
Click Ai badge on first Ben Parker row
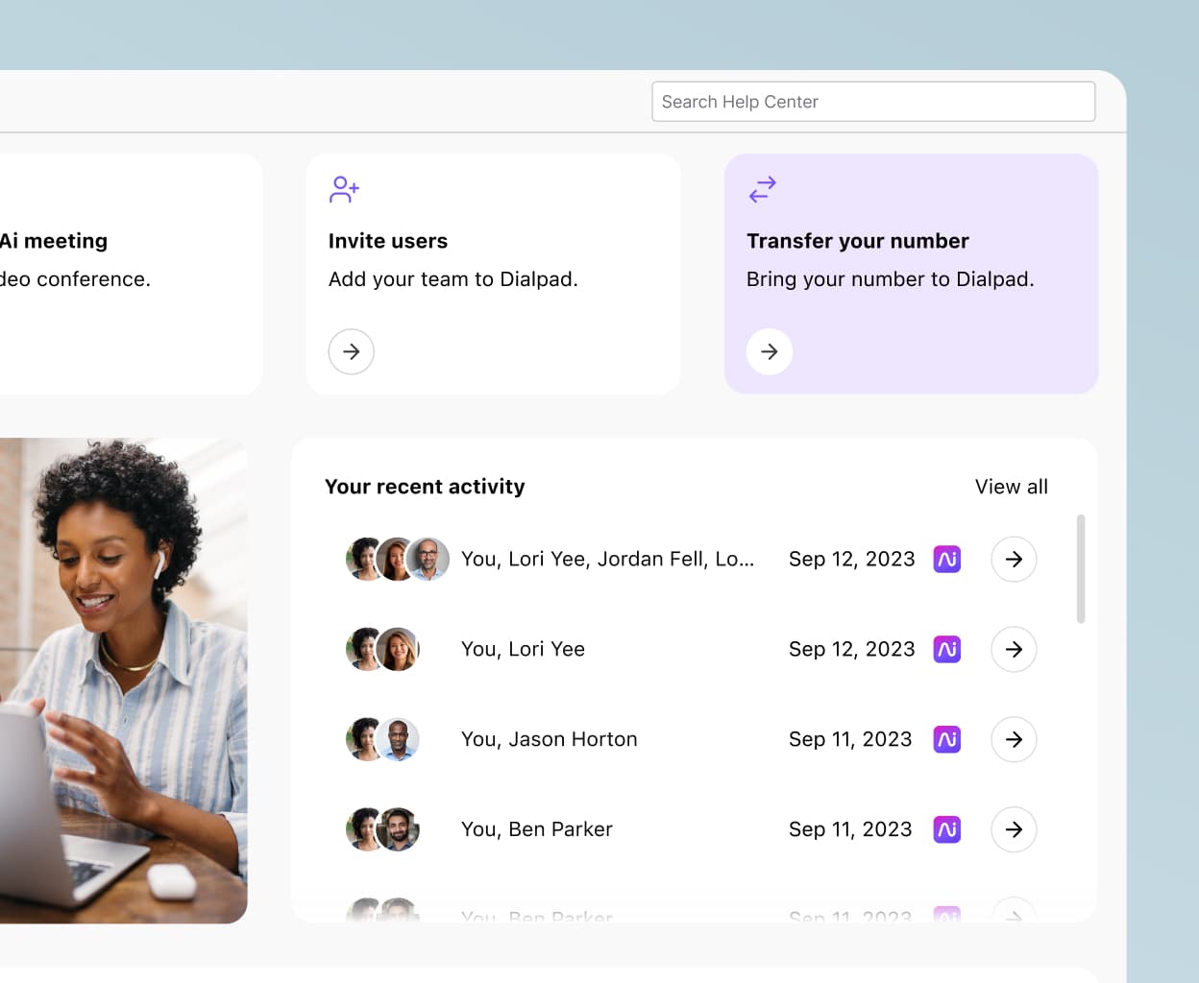[947, 829]
